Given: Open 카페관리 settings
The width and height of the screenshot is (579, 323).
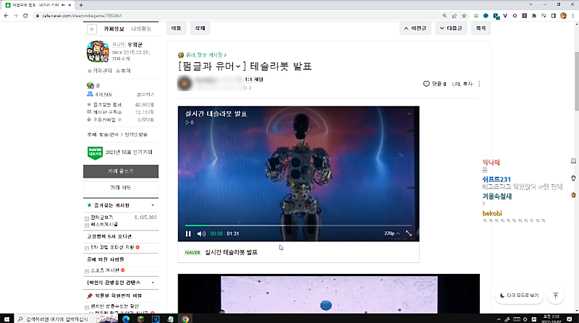Looking at the screenshot, I should coord(100,71).
